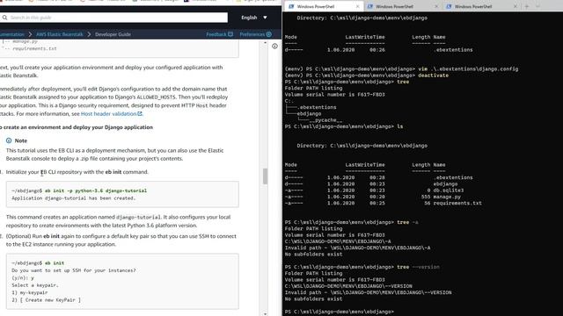The height and width of the screenshot is (316, 563).
Task: Click the Preferences link text
Action: [x=252, y=34]
